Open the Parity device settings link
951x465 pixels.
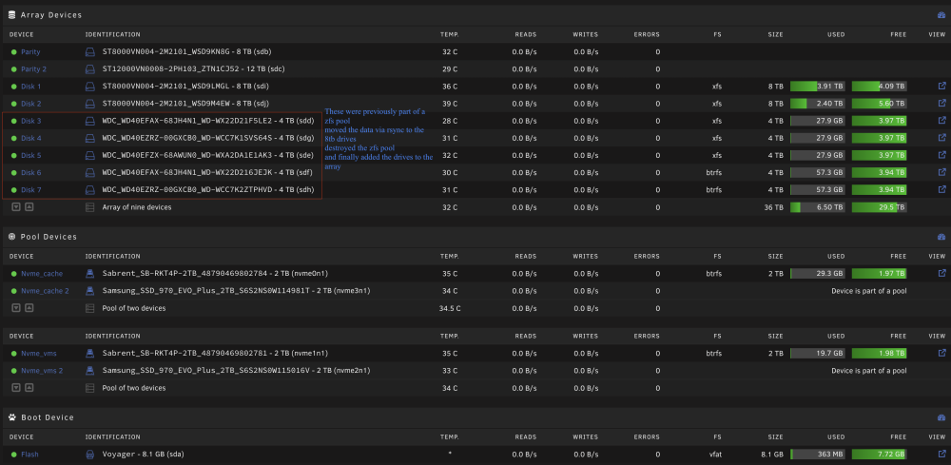click(30, 52)
